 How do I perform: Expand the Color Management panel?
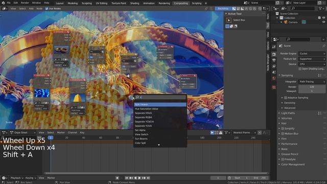pyautogui.click(x=293, y=165)
